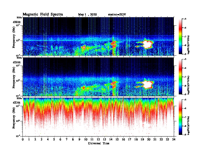The width and height of the screenshot is (207, 160).
Task: Click hour tick label 16 on time axis
Action: [123, 139]
